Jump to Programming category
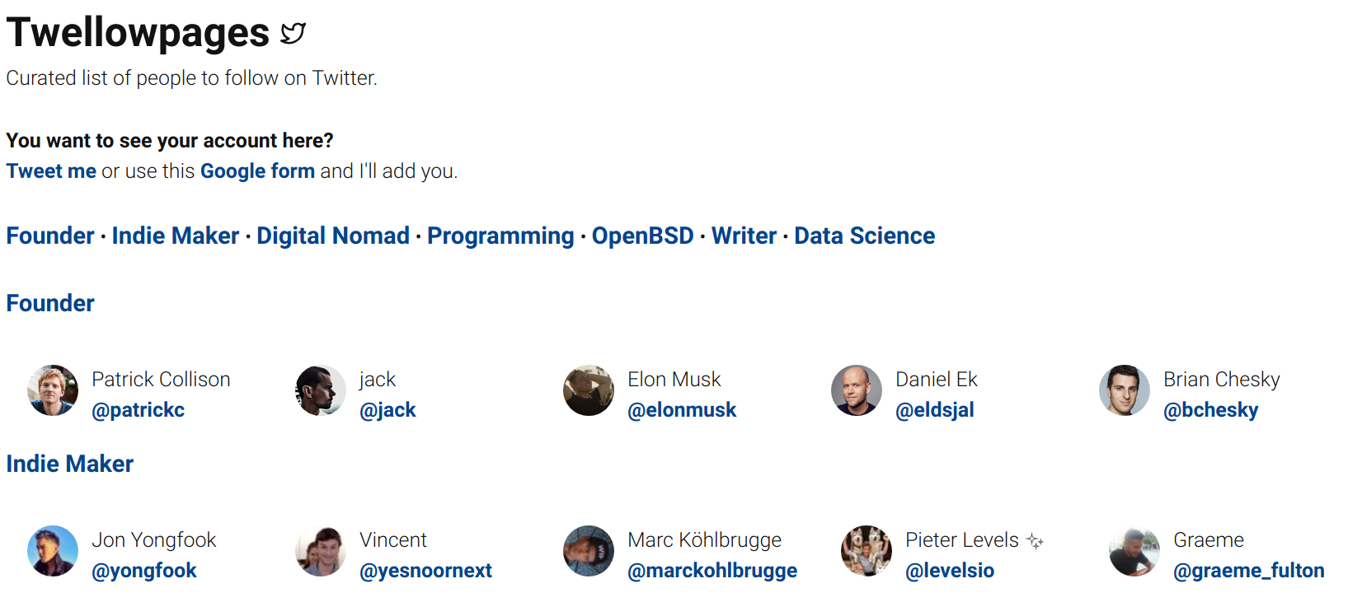The height and width of the screenshot is (602, 1348). [500, 236]
